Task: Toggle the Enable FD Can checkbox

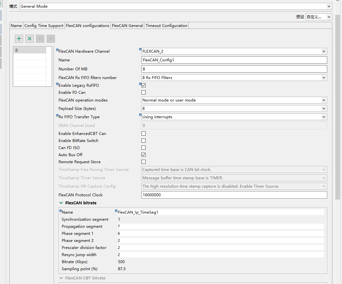Action: [x=143, y=92]
